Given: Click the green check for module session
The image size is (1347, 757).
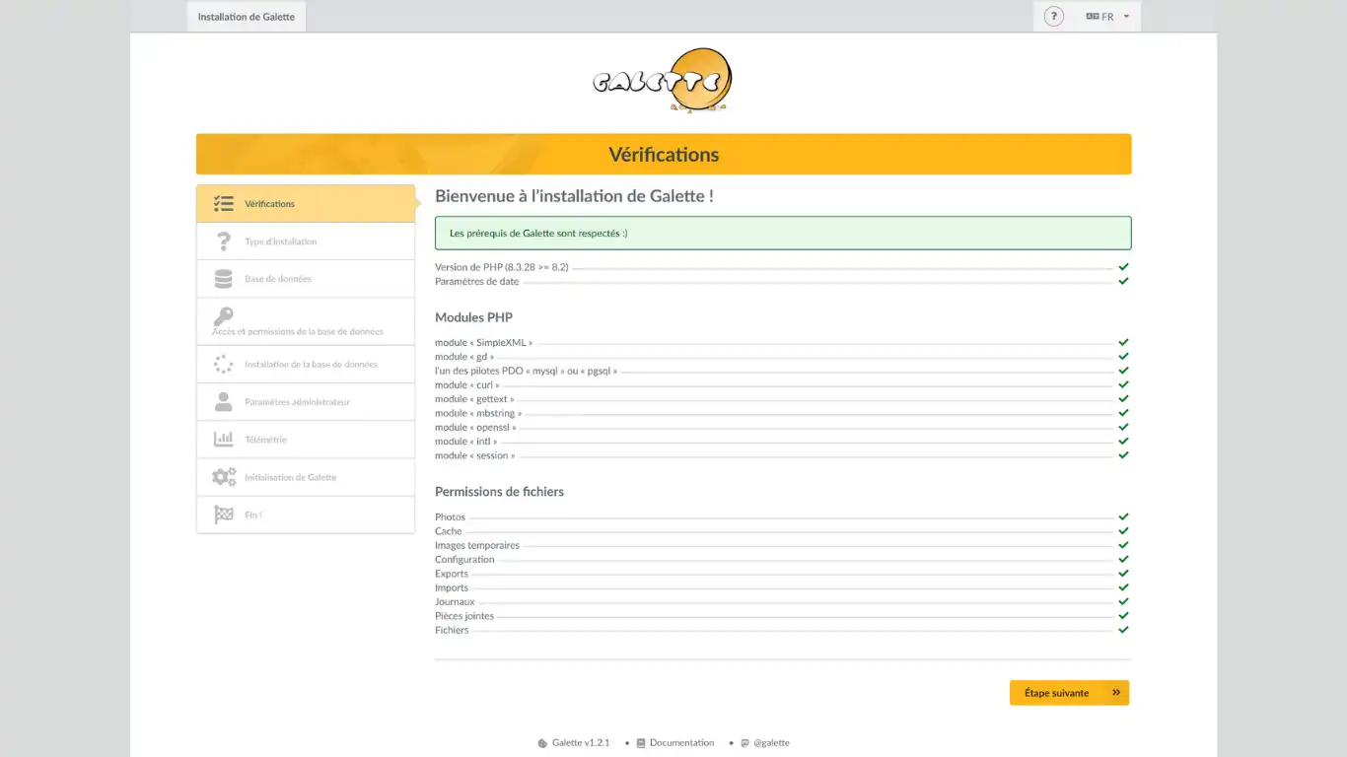Looking at the screenshot, I should 1123,455.
